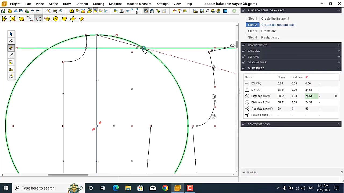
Task: Click the horizontal canvas scrollbar thumb
Action: (x=68, y=175)
